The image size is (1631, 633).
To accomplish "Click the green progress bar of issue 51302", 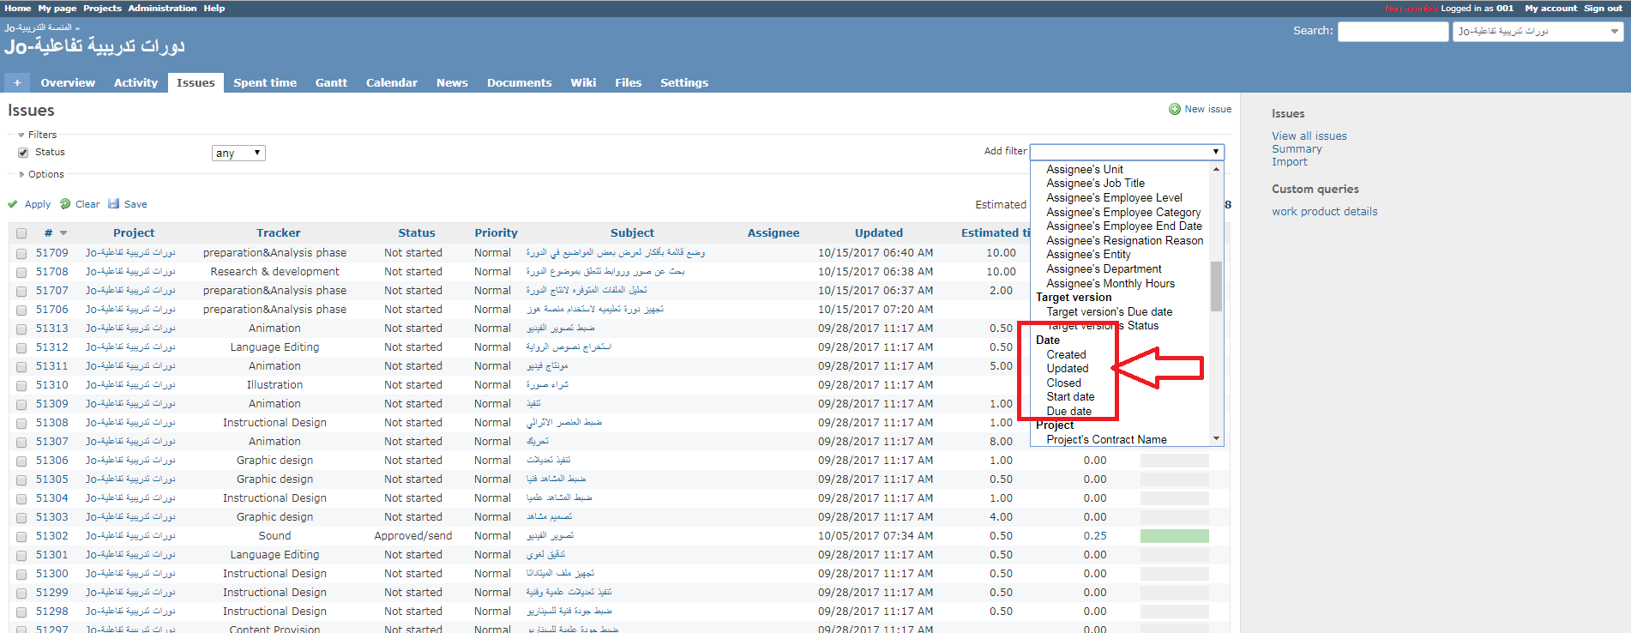I will point(1174,536).
